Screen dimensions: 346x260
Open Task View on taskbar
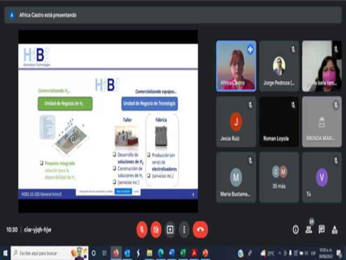[104, 253]
